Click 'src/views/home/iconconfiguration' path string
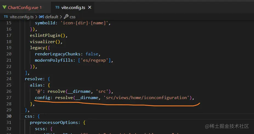This screenshot has width=254, height=134. (x=146, y=98)
